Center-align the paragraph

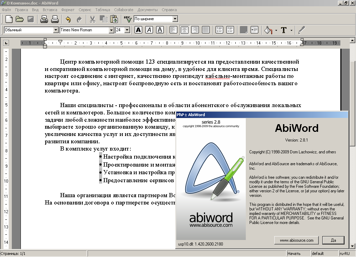click(x=184, y=30)
